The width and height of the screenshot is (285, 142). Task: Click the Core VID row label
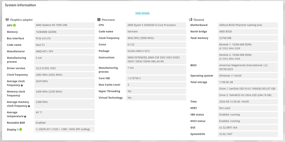(104, 78)
